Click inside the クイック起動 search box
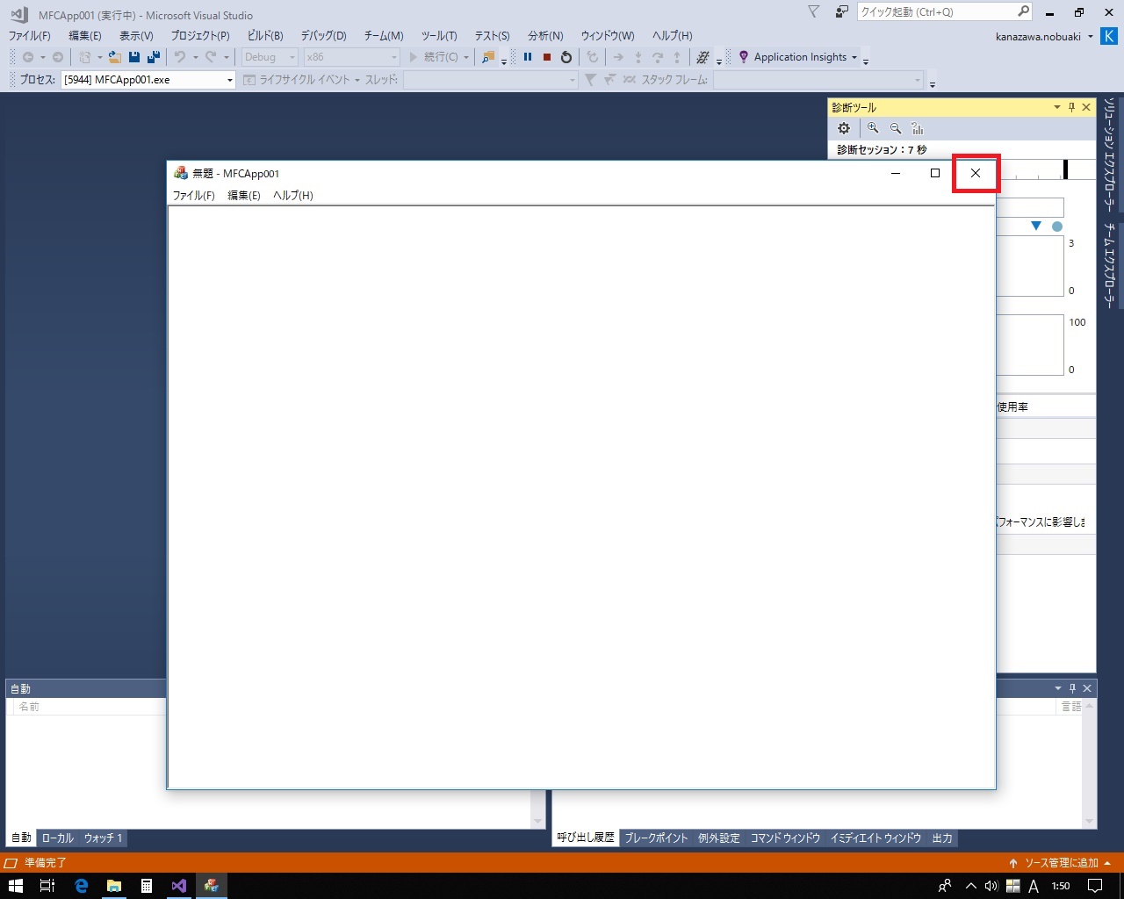 [x=936, y=11]
